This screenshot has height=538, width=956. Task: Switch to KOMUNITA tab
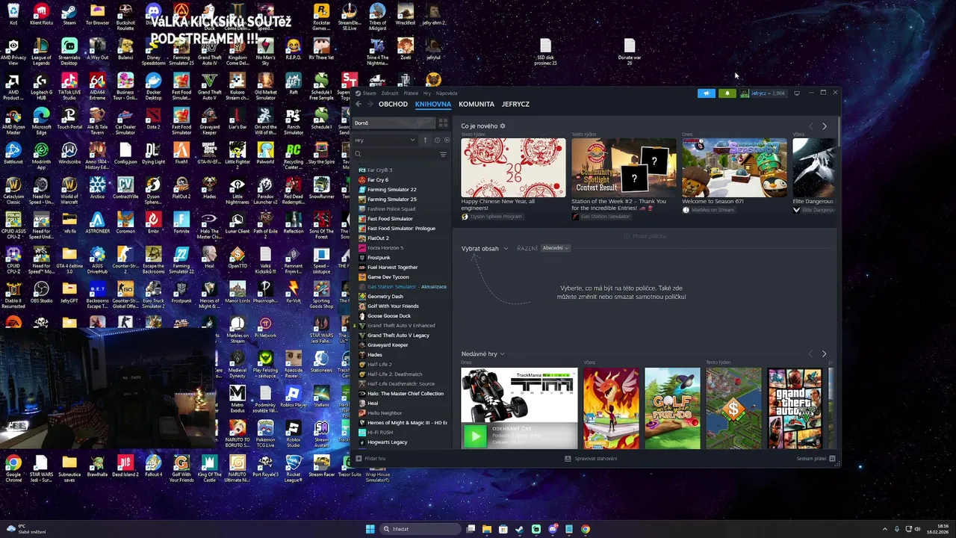pyautogui.click(x=477, y=105)
